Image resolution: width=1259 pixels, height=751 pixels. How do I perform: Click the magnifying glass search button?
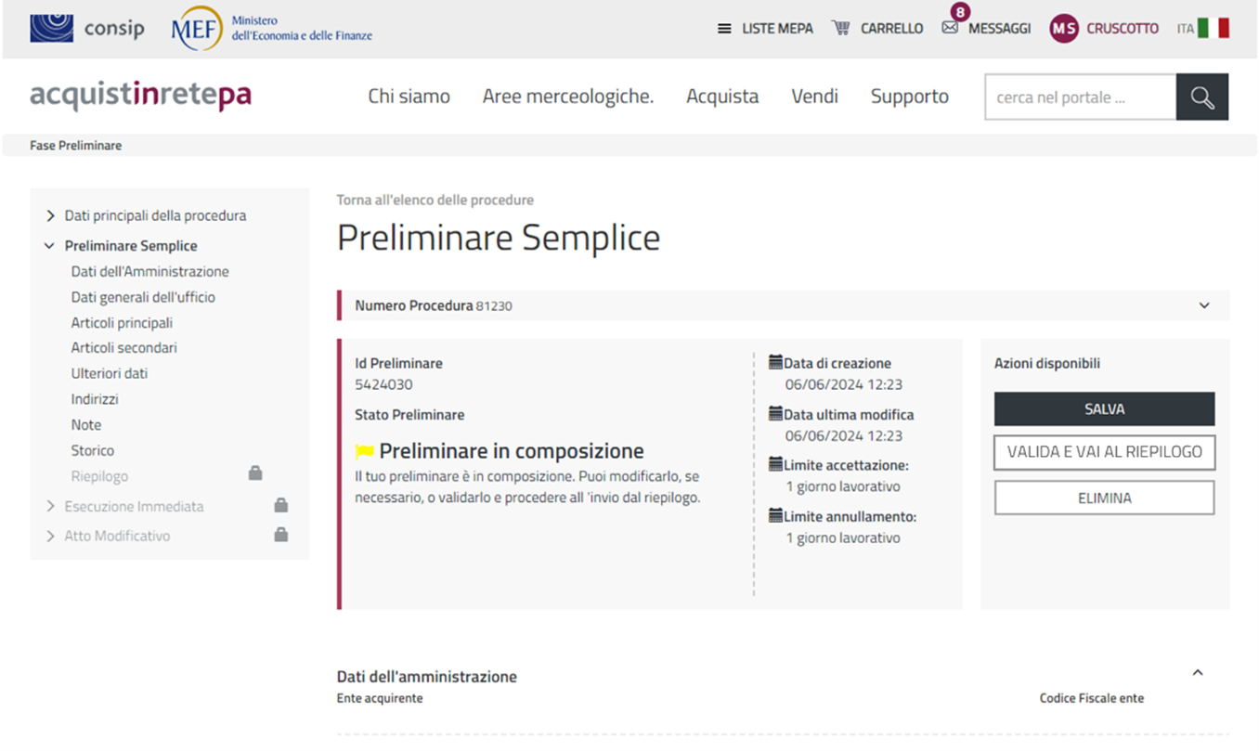coord(1201,97)
